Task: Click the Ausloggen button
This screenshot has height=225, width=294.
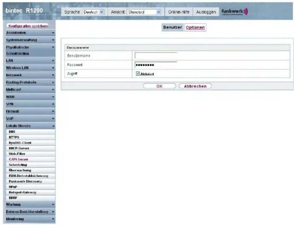Action: click(206, 12)
